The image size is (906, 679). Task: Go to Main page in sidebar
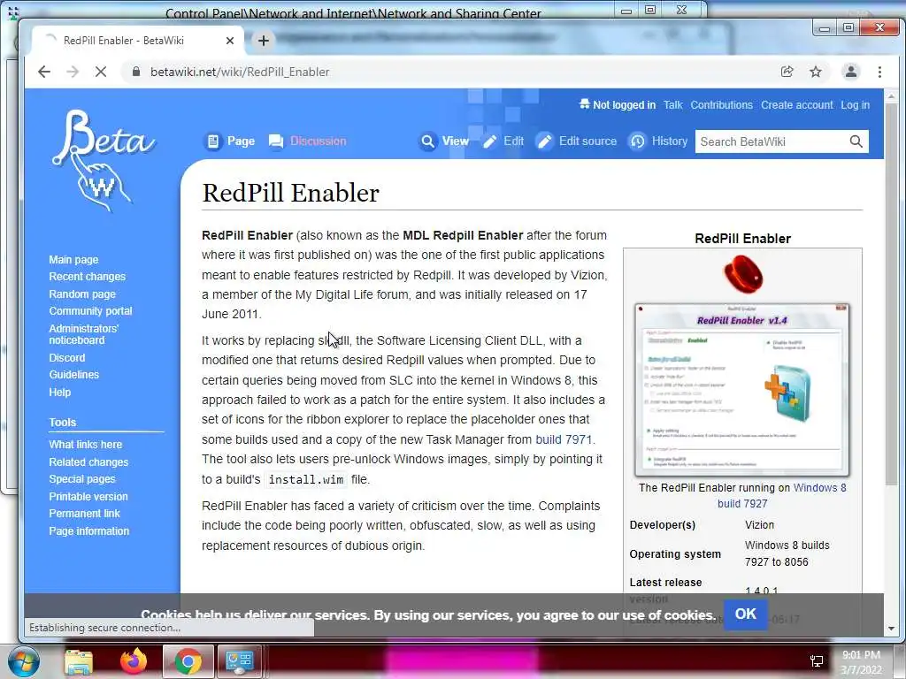(73, 260)
